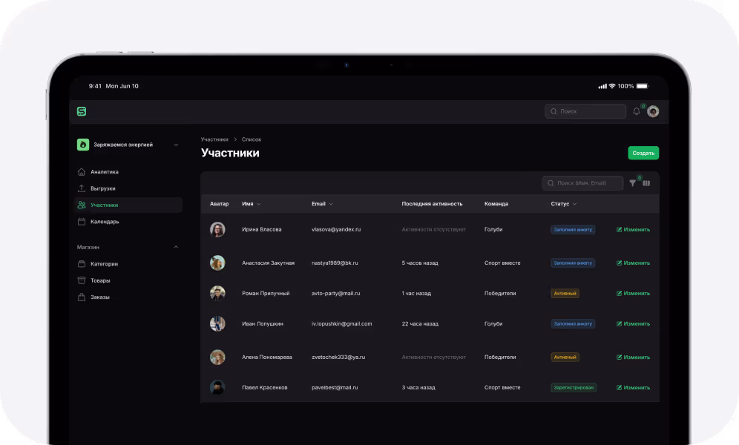739x445 pixels.
Task: Sort the table by Статус column
Action: [x=564, y=204]
